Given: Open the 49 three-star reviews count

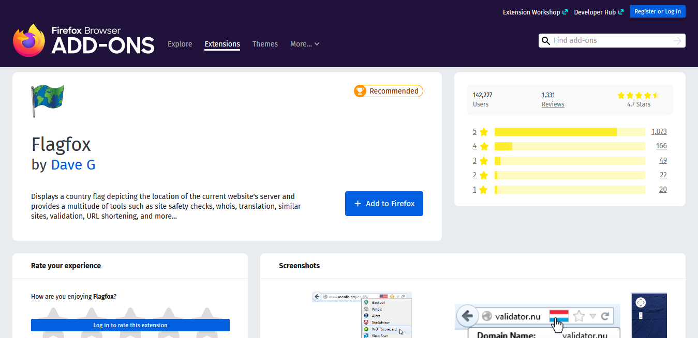Looking at the screenshot, I should coord(663,161).
